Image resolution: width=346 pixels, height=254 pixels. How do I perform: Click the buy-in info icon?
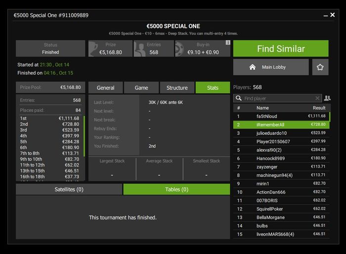tap(228, 42)
